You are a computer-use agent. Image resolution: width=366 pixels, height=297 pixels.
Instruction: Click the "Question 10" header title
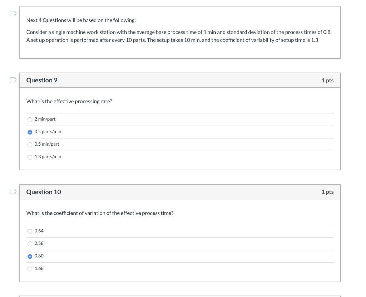(x=44, y=192)
